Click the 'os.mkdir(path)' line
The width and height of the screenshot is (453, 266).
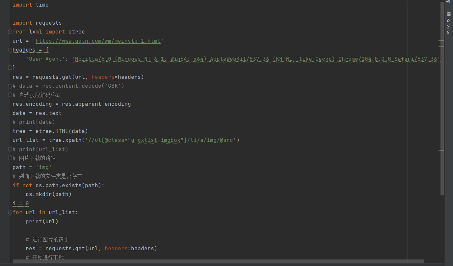pyautogui.click(x=49, y=194)
